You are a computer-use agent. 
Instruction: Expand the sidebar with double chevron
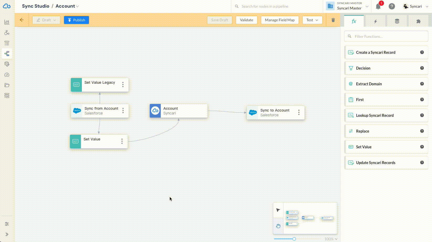click(7, 234)
